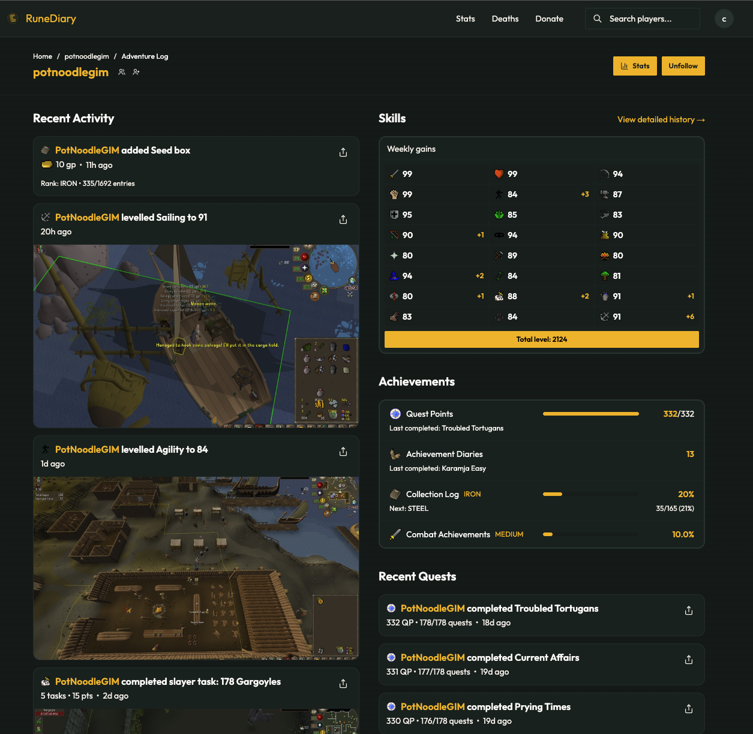Click the Magic skill hat icon

[394, 276]
